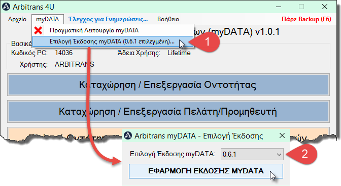Image resolution: width=341 pixels, height=186 pixels.
Task: Click Καταχώρηση / Επεξεργασία Οντοτήτας button
Action: click(168, 85)
